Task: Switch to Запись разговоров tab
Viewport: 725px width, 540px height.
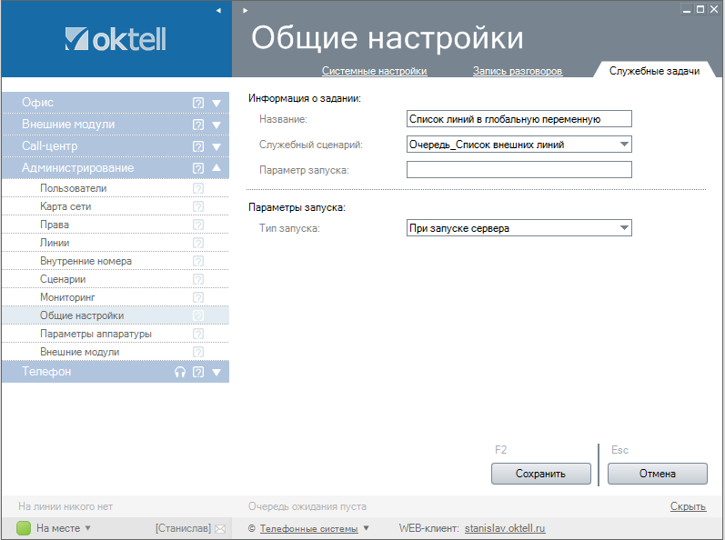Action: pyautogui.click(x=517, y=71)
